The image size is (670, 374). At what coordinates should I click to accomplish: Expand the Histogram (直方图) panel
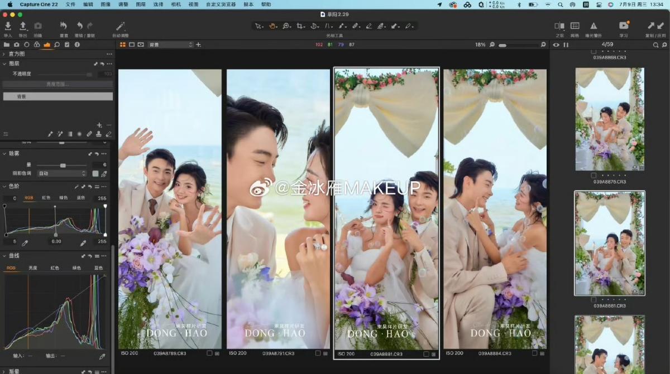click(x=4, y=54)
